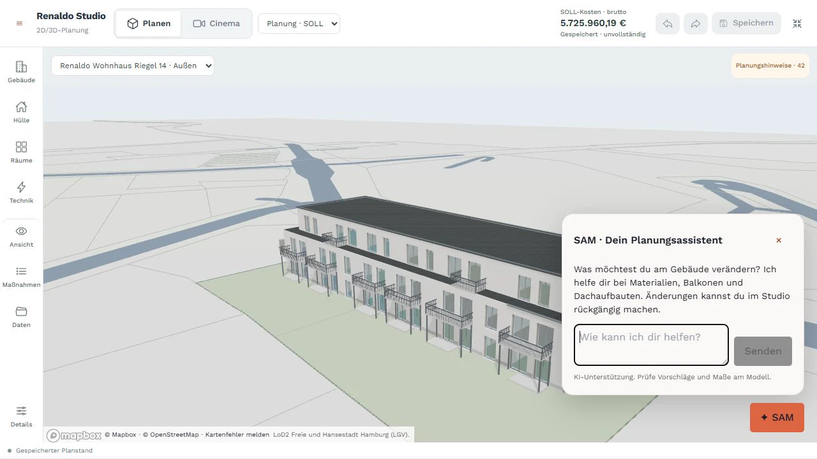Screen dimensions: 817x459
Task: Open the Renaldo Wohnhaus Riegel 14 dropdown
Action: (133, 65)
